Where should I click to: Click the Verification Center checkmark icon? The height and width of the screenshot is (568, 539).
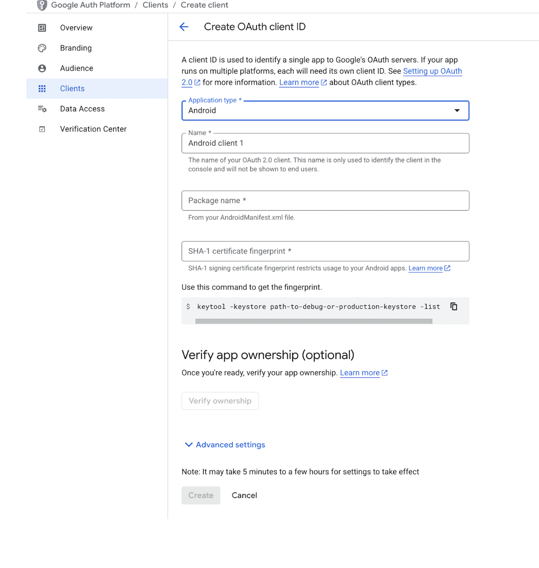click(x=42, y=129)
